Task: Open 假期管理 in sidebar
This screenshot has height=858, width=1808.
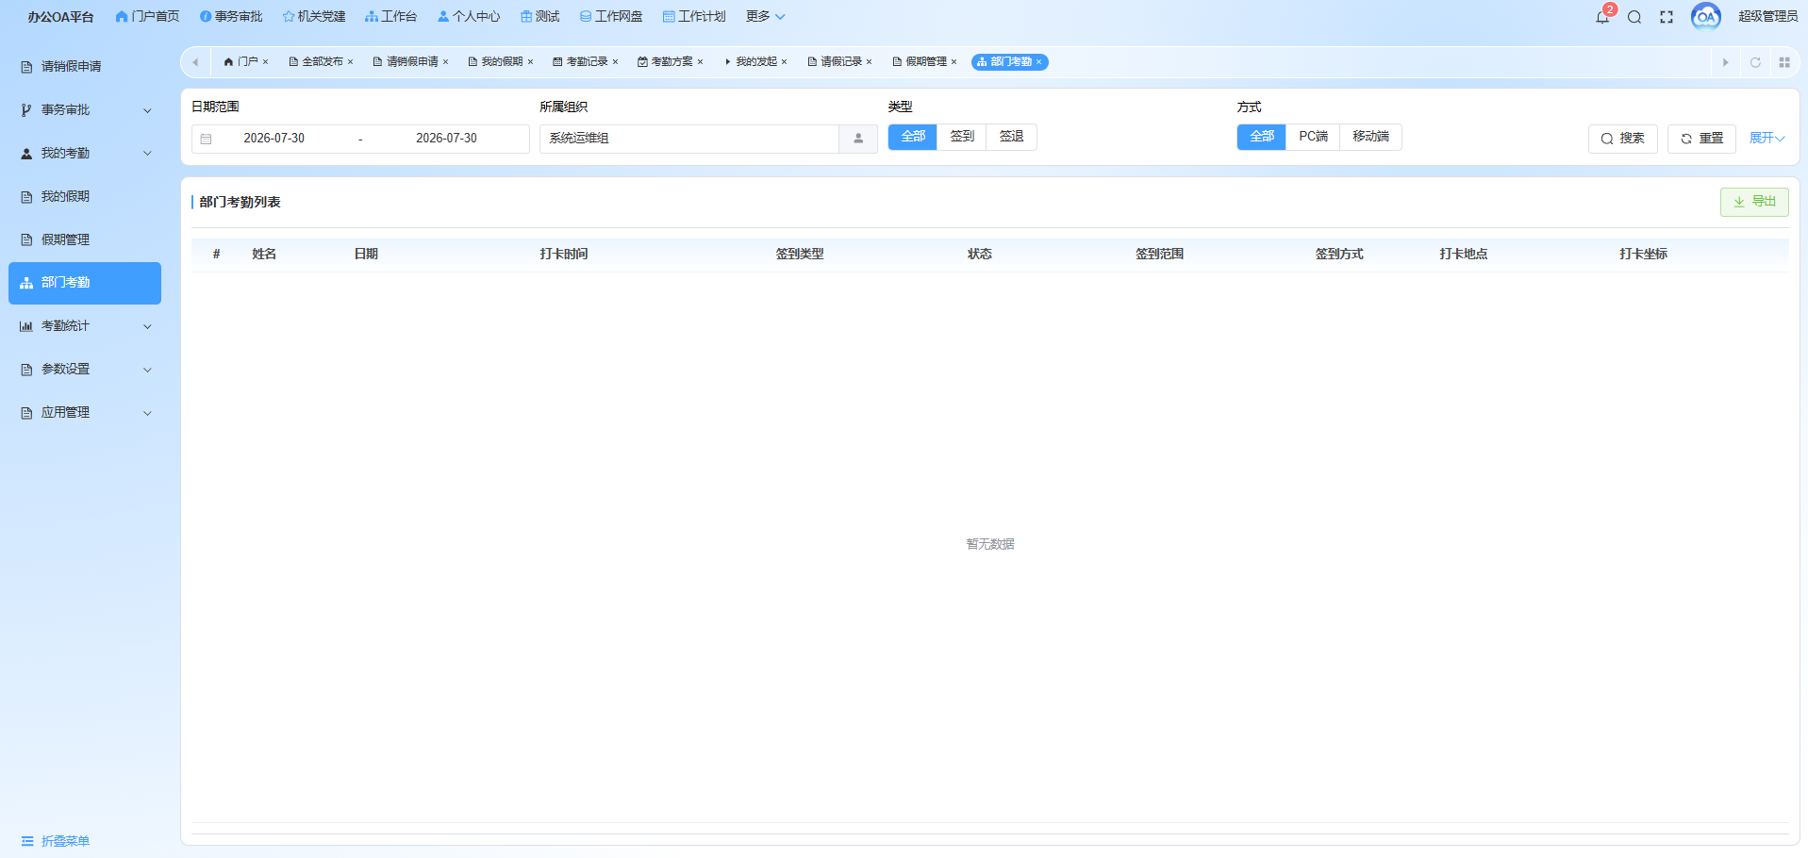Action: click(x=85, y=240)
